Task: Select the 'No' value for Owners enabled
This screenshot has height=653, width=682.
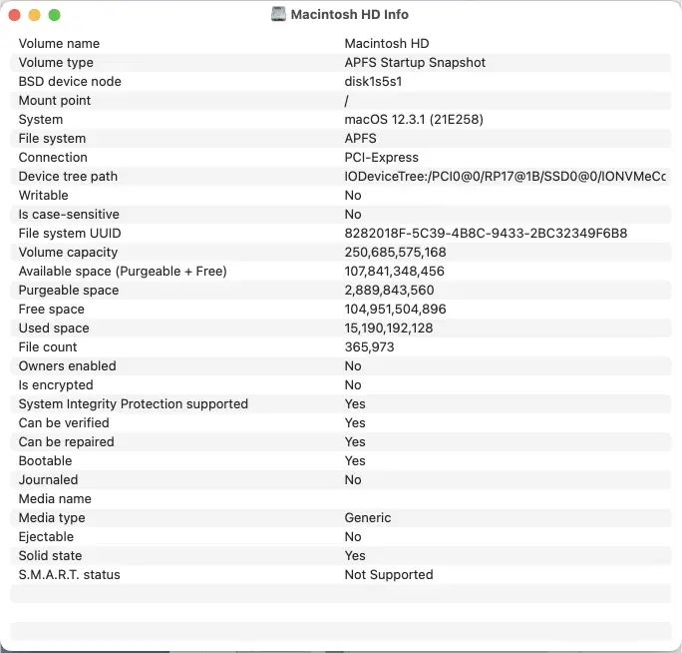Action: [353, 365]
